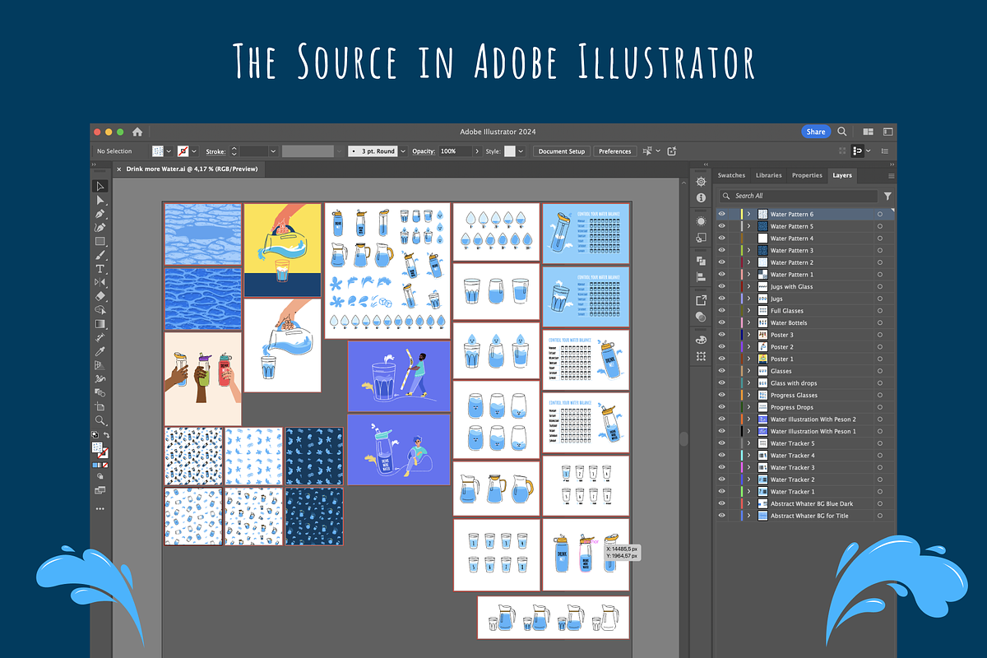Select the Selection tool arrow
The width and height of the screenshot is (987, 658).
[x=100, y=186]
